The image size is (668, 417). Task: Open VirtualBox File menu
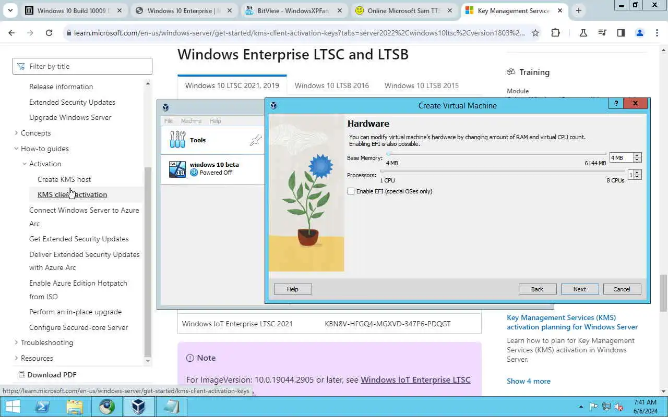[169, 121]
